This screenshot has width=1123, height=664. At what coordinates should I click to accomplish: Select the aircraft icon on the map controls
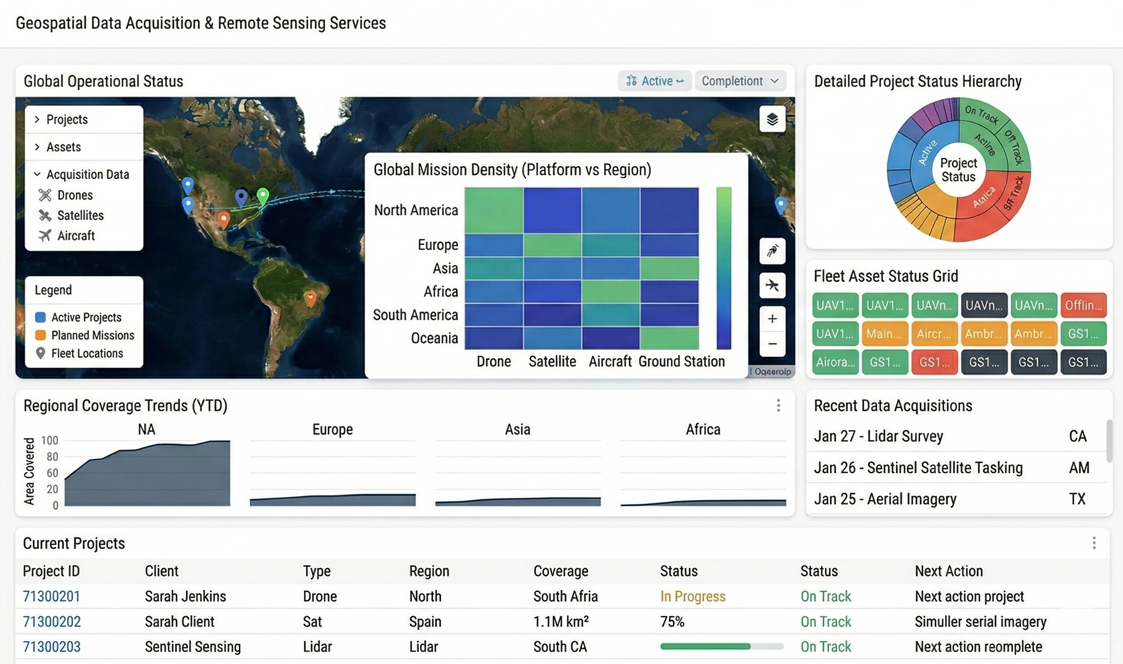point(772,286)
